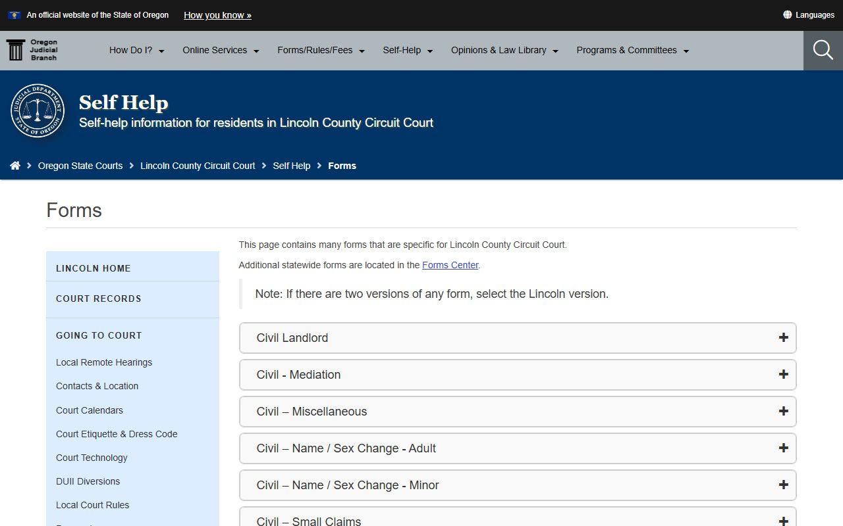Open the Forms Center link

click(x=450, y=265)
